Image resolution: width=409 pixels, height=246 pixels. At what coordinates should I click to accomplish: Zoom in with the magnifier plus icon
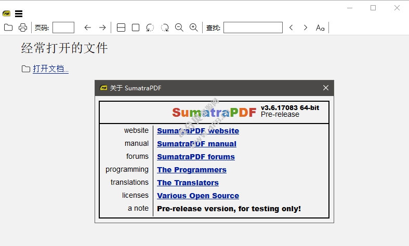193,28
